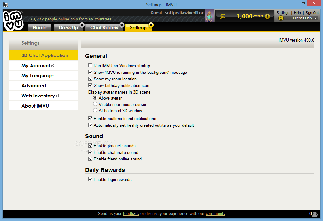Enable Run IMVU on Windows startup
Viewport: 323px width, 221px height.
[90, 66]
